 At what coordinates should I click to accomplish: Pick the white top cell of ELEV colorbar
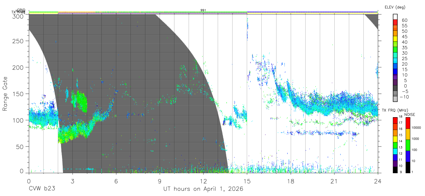coord(395,17)
